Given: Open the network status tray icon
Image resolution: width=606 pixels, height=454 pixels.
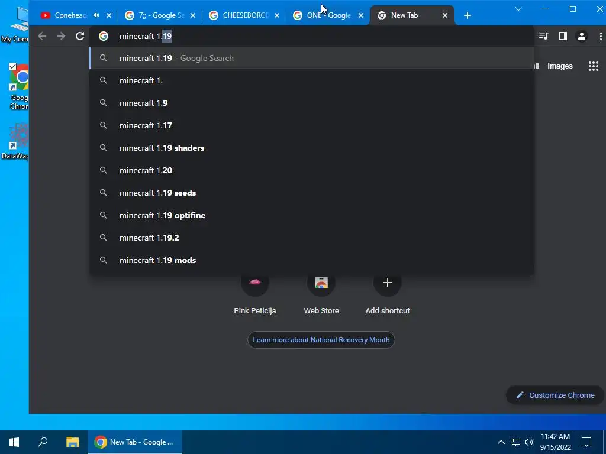Looking at the screenshot, I should point(515,442).
